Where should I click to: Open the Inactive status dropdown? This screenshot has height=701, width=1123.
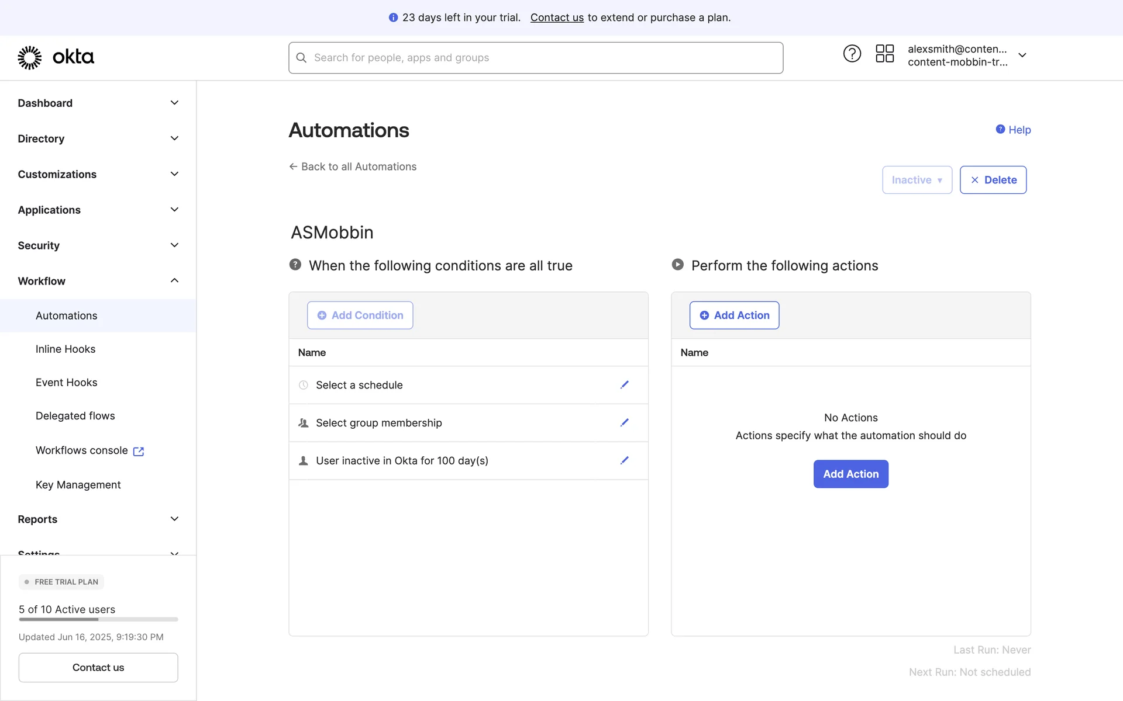pos(917,180)
